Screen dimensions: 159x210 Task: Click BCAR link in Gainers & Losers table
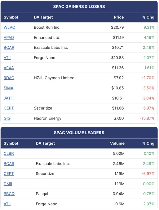(9, 48)
